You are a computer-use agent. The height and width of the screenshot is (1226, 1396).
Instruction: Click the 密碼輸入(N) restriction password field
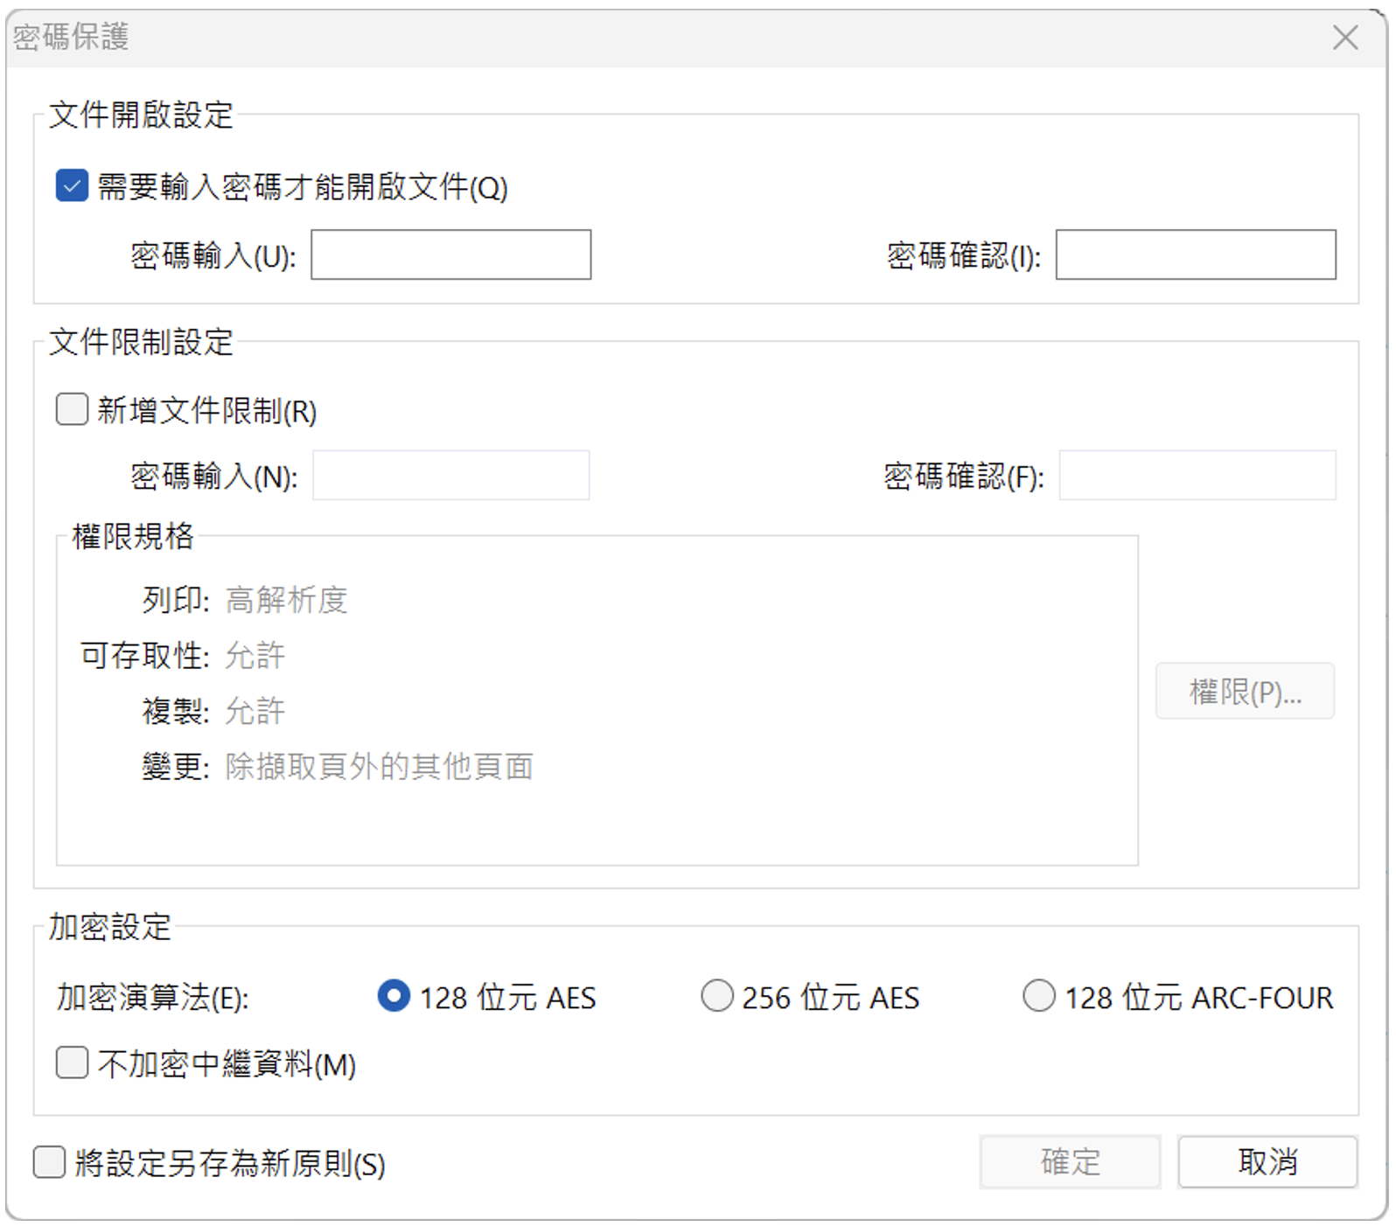click(450, 476)
